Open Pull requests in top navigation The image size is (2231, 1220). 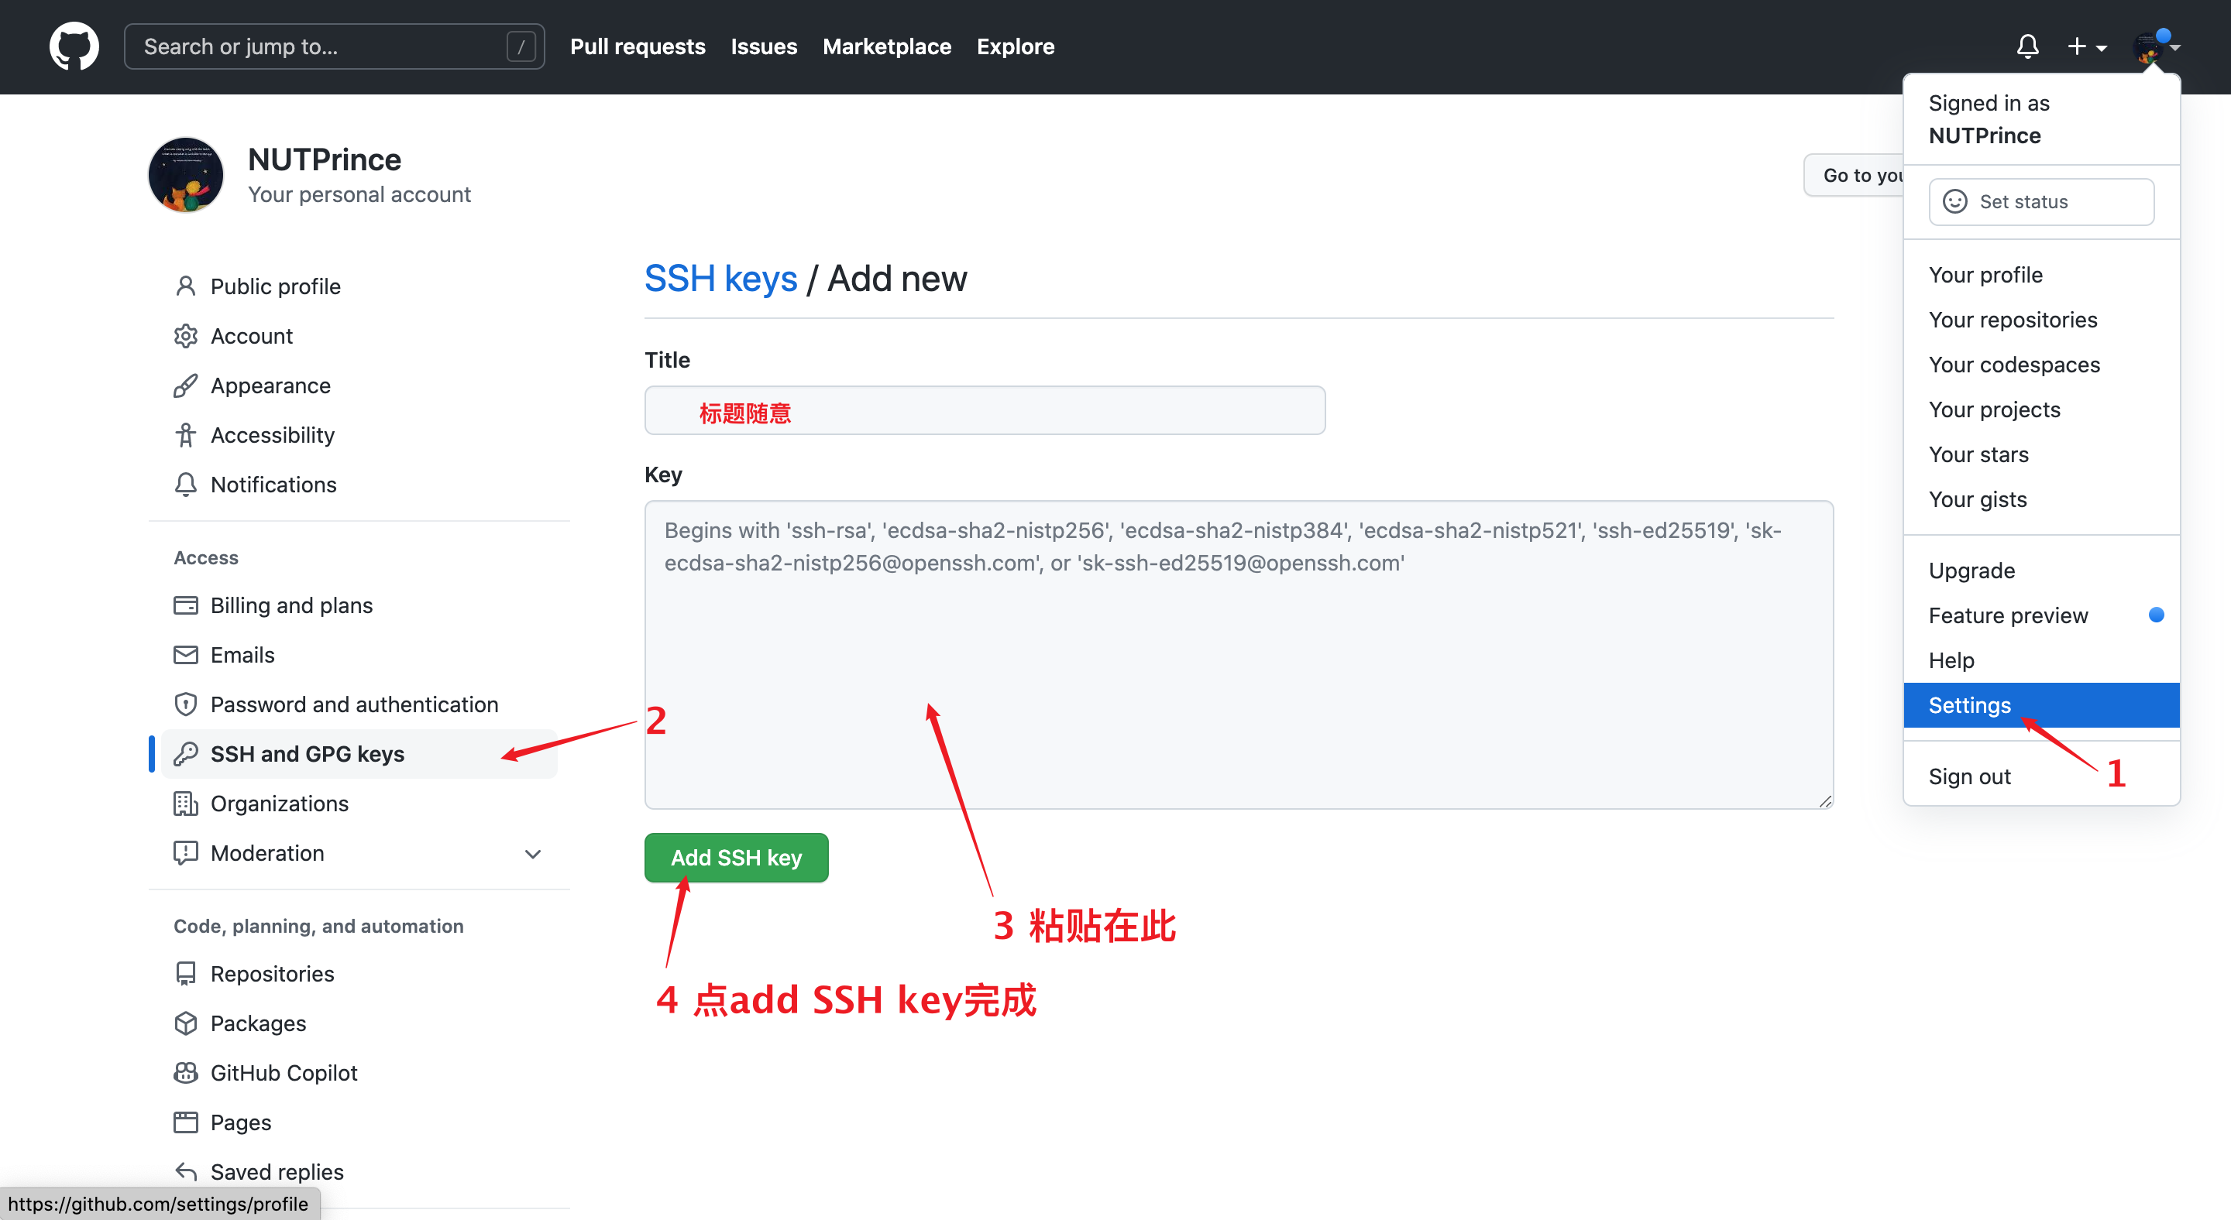(638, 46)
